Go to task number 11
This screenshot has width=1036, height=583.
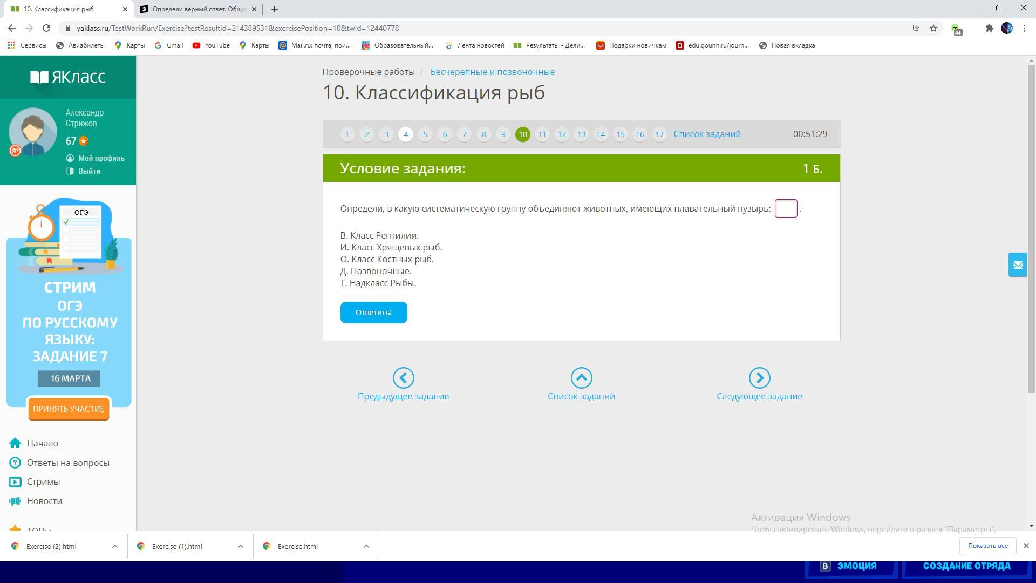pos(542,134)
